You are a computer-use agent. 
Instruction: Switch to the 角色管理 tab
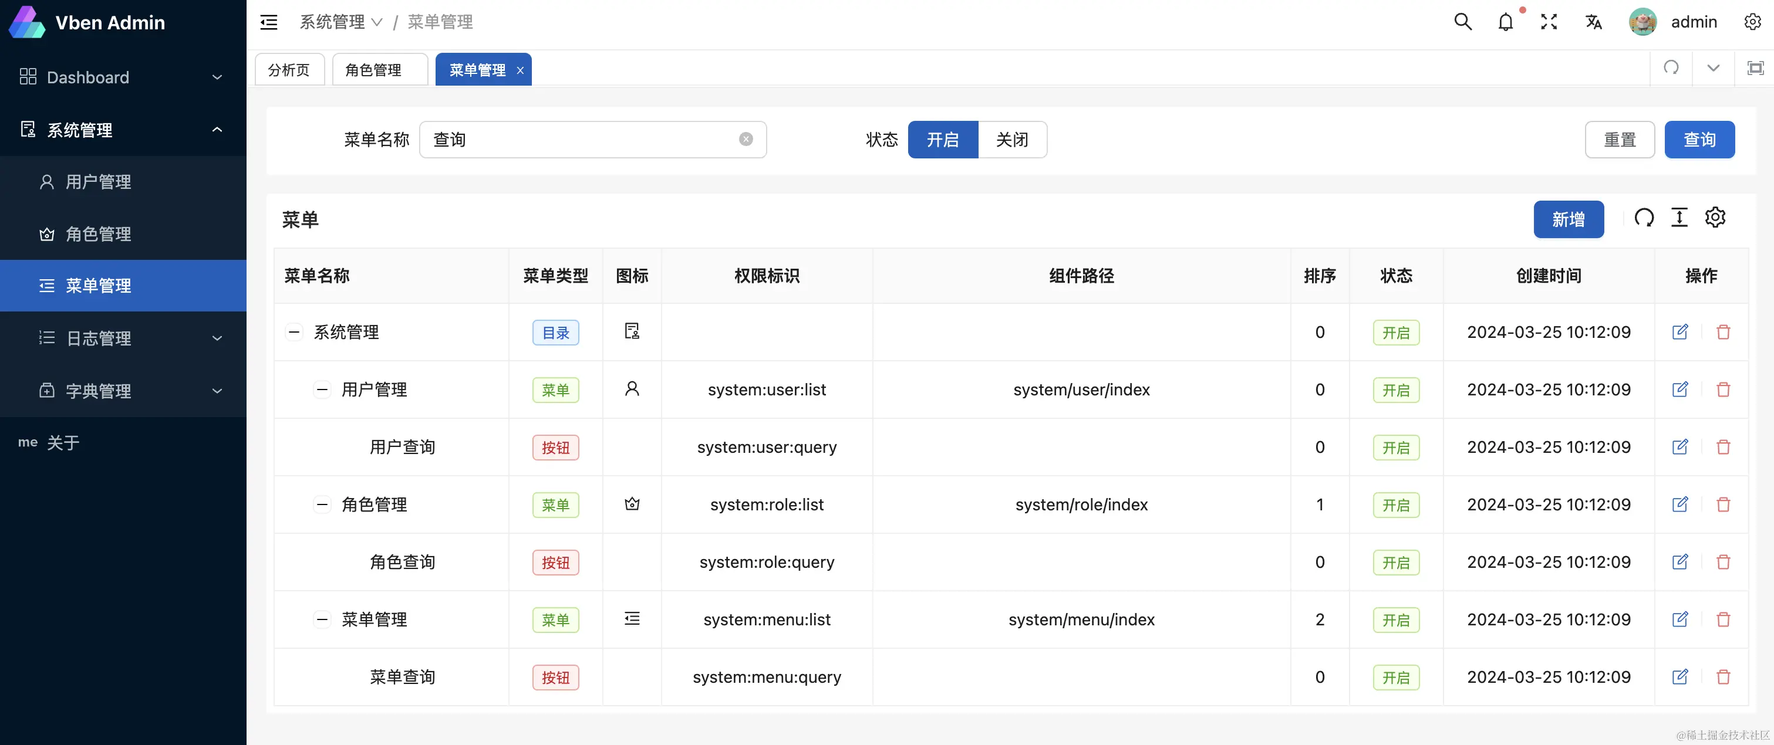(373, 69)
